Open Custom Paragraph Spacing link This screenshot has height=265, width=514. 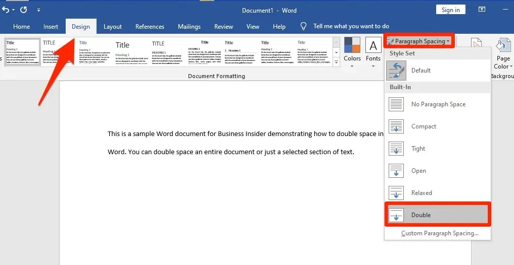coord(440,233)
